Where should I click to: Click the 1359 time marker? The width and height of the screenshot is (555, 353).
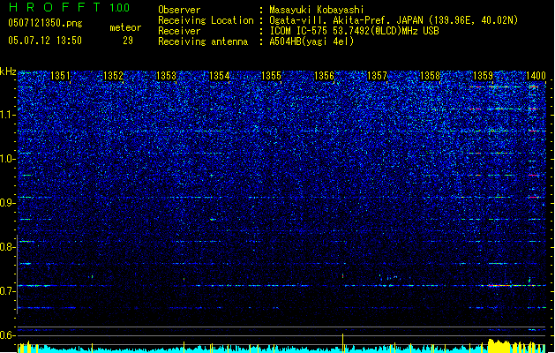[x=483, y=76]
